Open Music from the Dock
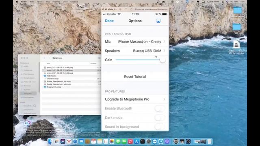The height and width of the screenshot is (146, 260). coord(130,142)
